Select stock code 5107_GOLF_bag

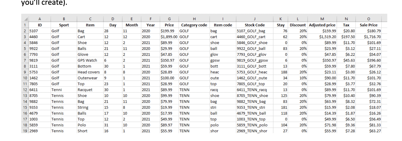tap(255, 31)
